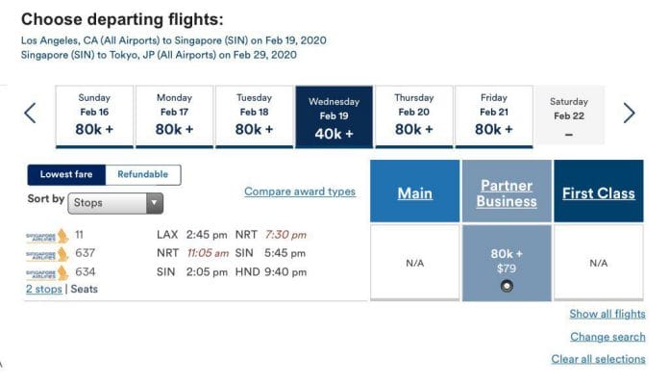Open the Sort by Stops dropdown

tap(115, 203)
